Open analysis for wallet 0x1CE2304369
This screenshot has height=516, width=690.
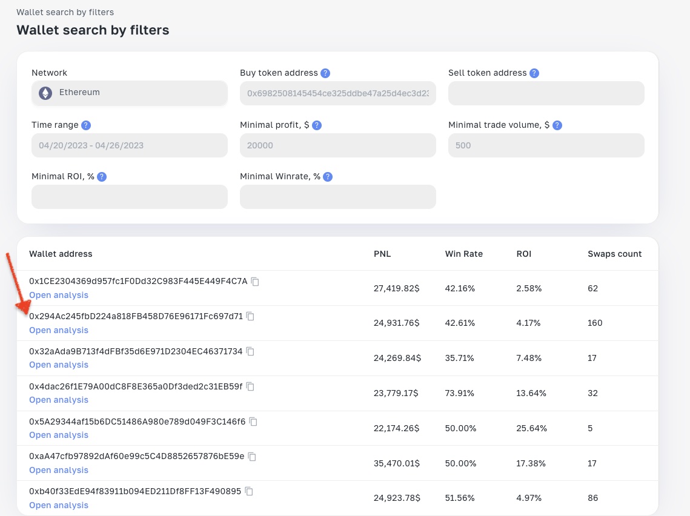point(59,295)
